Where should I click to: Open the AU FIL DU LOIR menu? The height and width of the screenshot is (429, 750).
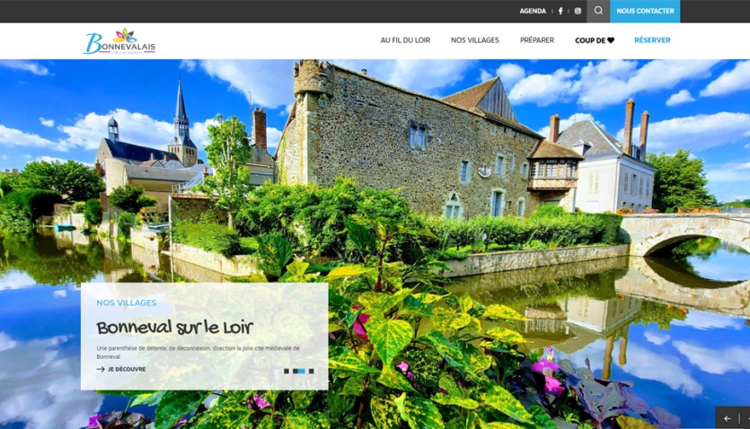[405, 40]
